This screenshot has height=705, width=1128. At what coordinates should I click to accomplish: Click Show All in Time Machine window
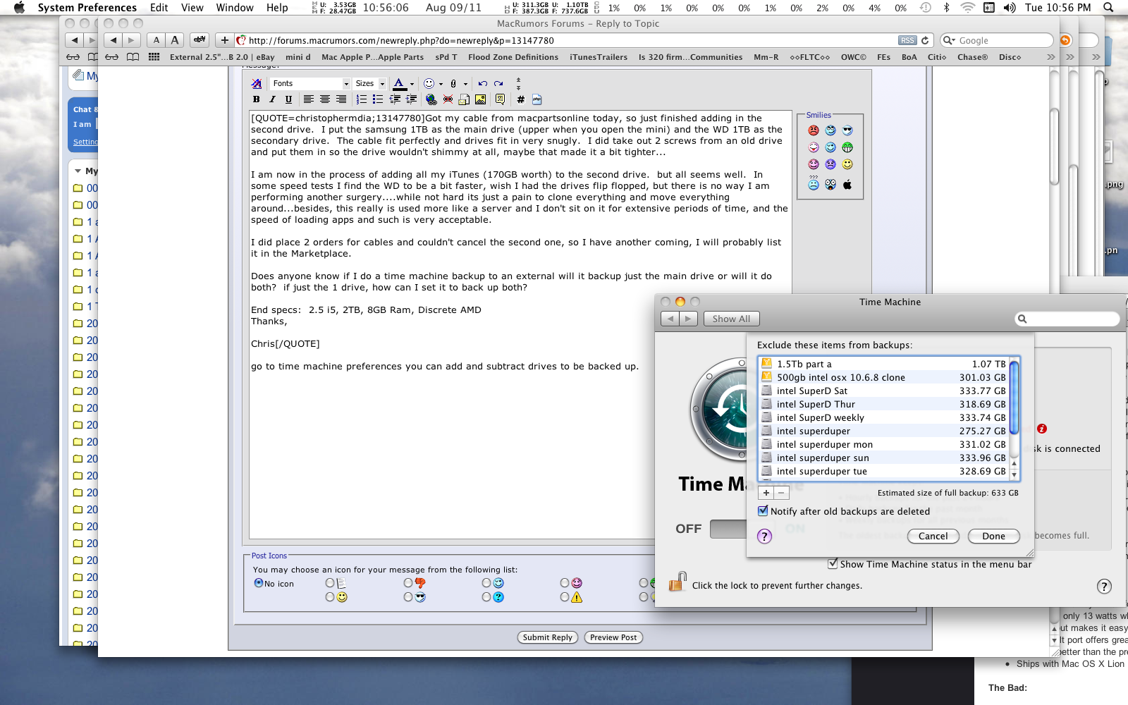(x=731, y=319)
